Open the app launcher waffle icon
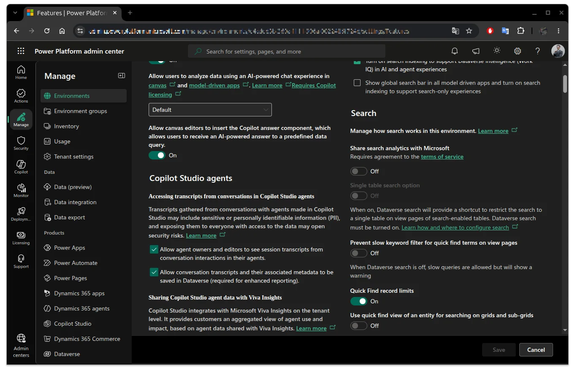575x378 pixels. tap(21, 51)
